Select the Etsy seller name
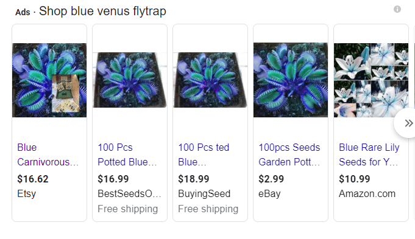The height and width of the screenshot is (239, 415). pyautogui.click(x=26, y=194)
